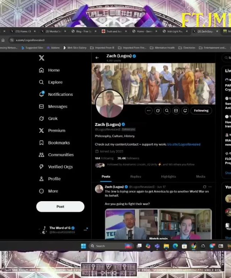Open the Web Slice Gallery bookmark
Screen dimensions: 231x278
coord(75,48)
